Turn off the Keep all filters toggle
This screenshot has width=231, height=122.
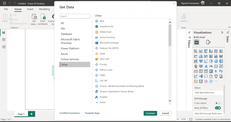click(x=218, y=108)
